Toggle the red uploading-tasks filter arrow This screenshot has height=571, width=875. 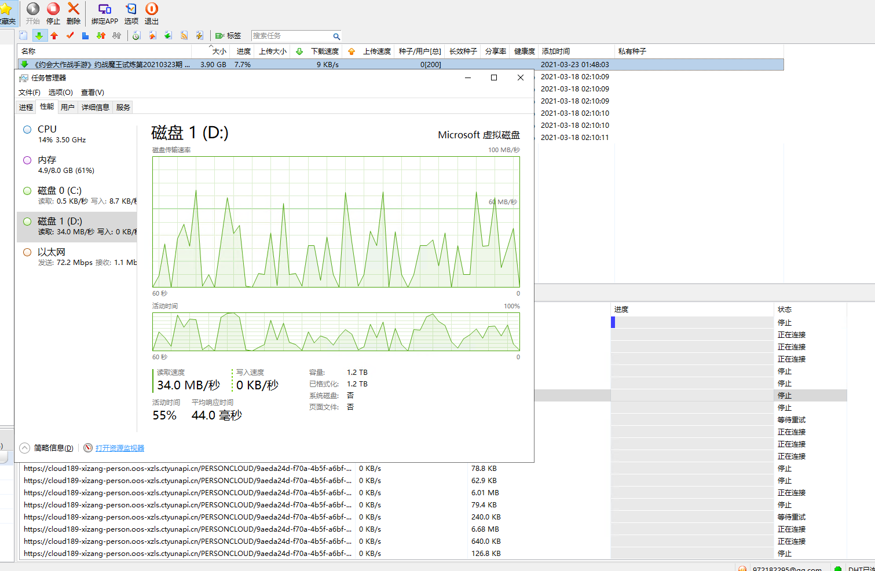[54, 36]
